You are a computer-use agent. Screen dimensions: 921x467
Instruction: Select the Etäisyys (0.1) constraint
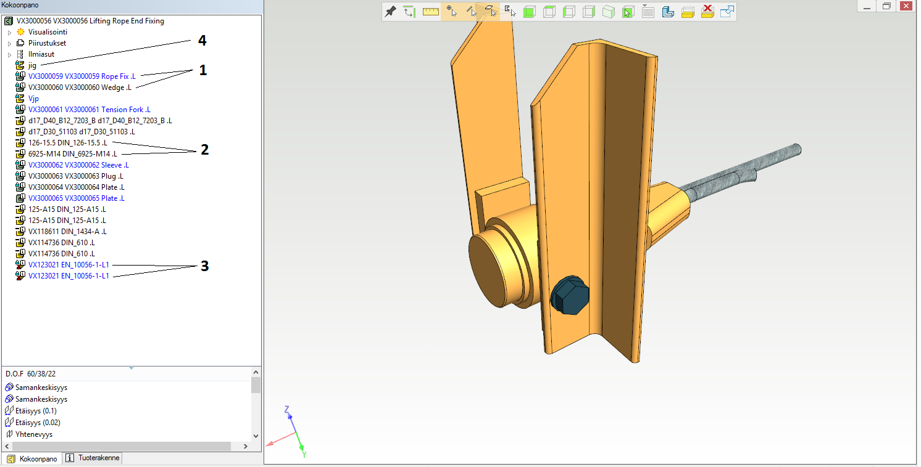point(36,411)
